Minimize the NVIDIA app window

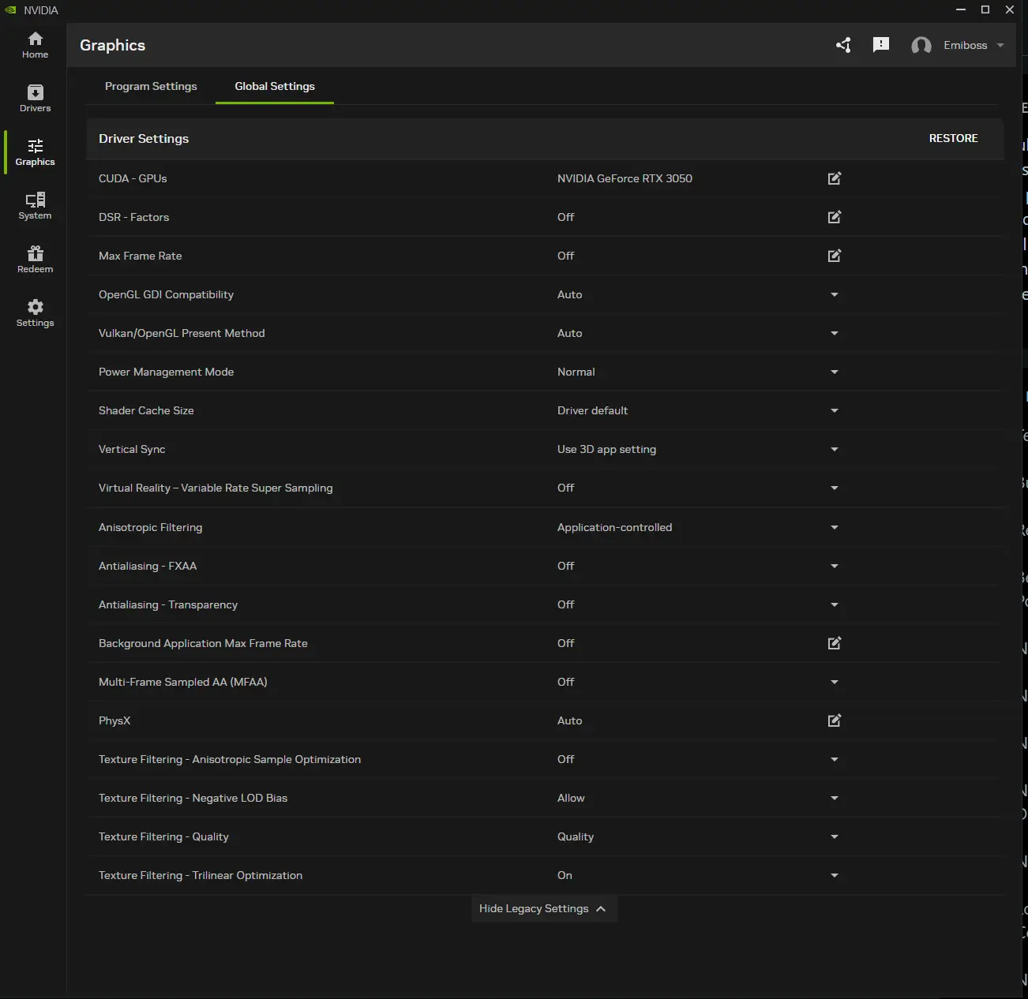pos(961,9)
